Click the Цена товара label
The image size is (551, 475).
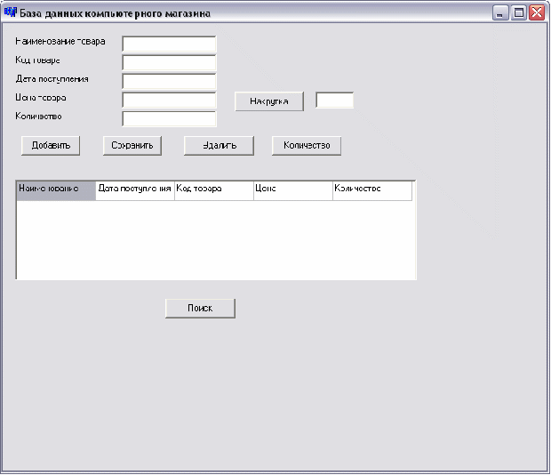tap(41, 98)
